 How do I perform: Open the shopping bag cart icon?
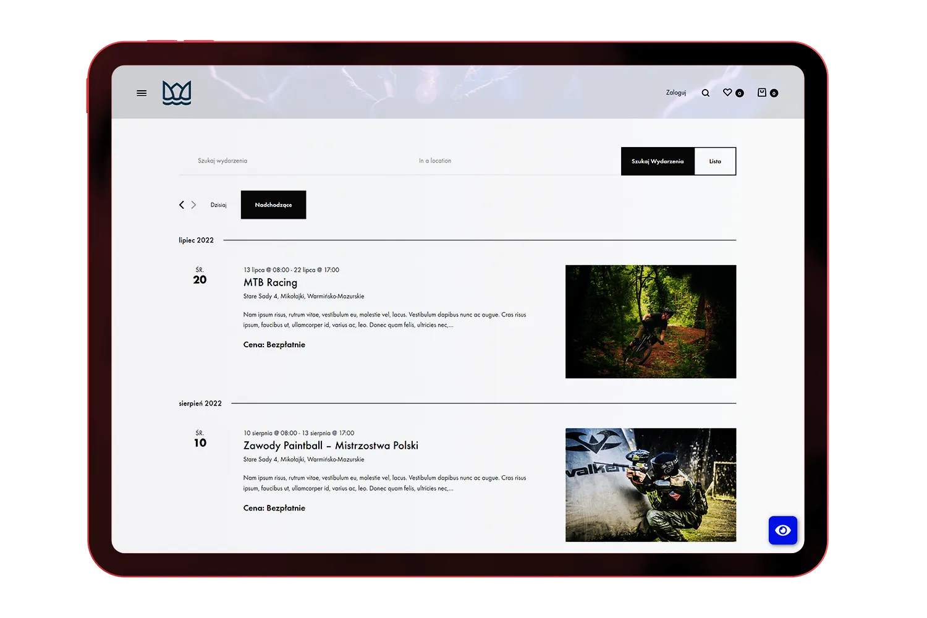(x=762, y=93)
